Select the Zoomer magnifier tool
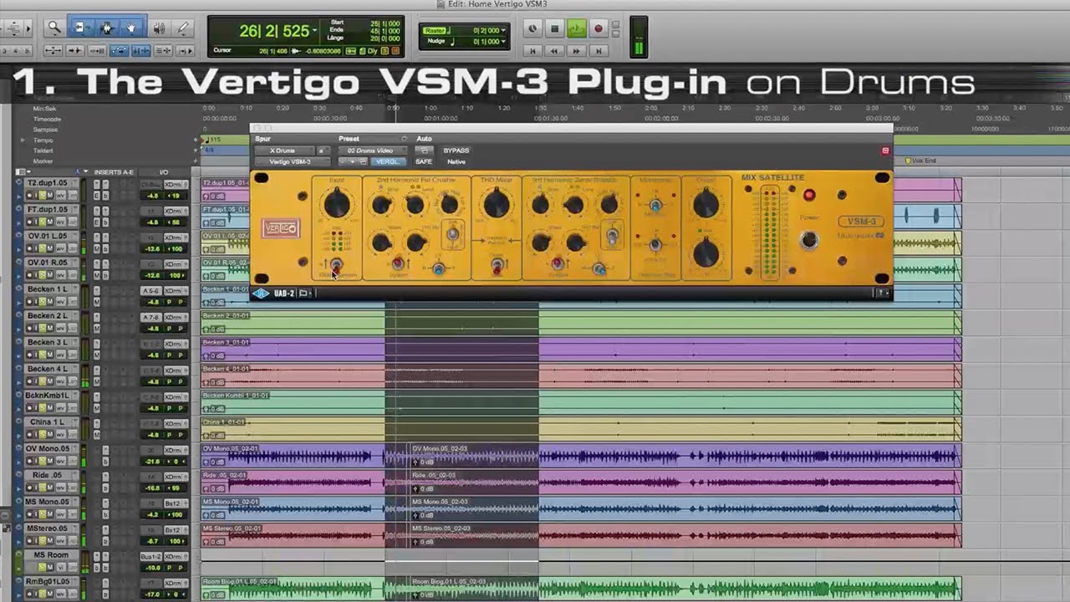The image size is (1070, 602). [55, 28]
